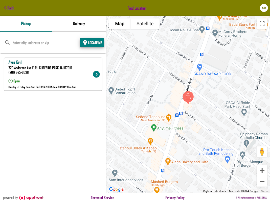Click Pro Touch Kitchen shopping icon

coord(227,159)
